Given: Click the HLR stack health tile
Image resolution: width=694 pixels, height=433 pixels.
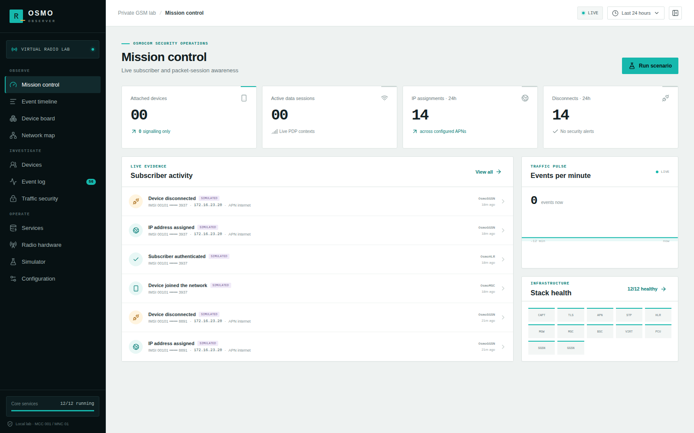Looking at the screenshot, I should (x=658, y=315).
